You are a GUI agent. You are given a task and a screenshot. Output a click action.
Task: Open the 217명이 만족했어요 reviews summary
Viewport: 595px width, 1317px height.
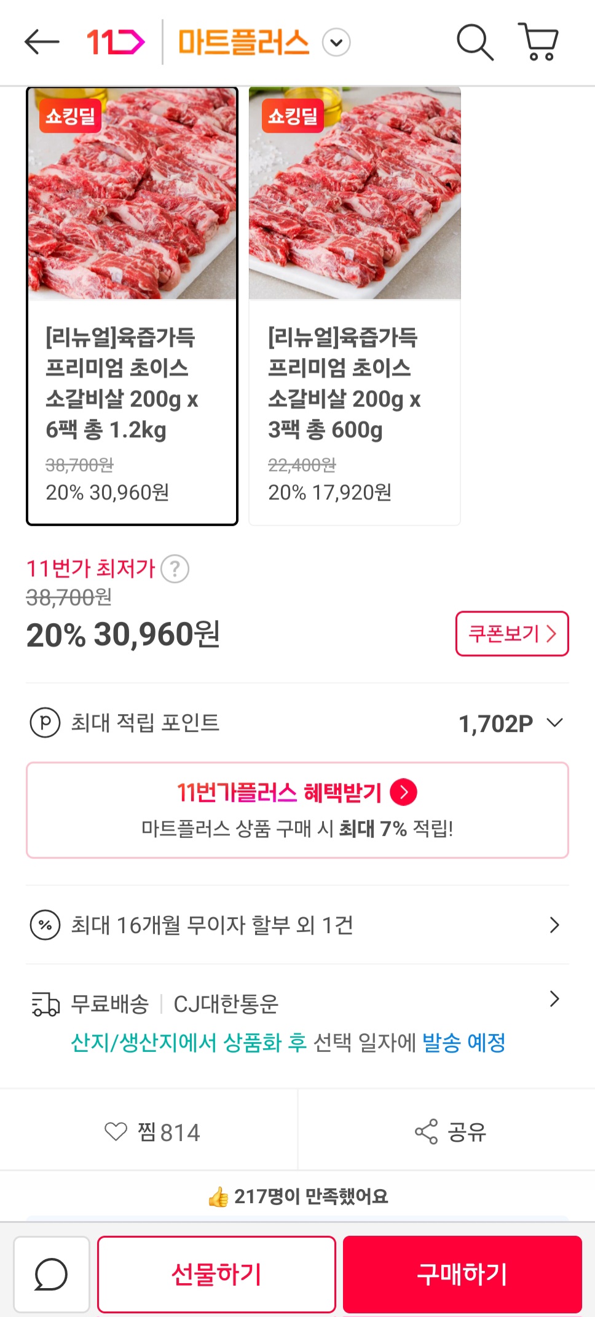pyautogui.click(x=298, y=1196)
